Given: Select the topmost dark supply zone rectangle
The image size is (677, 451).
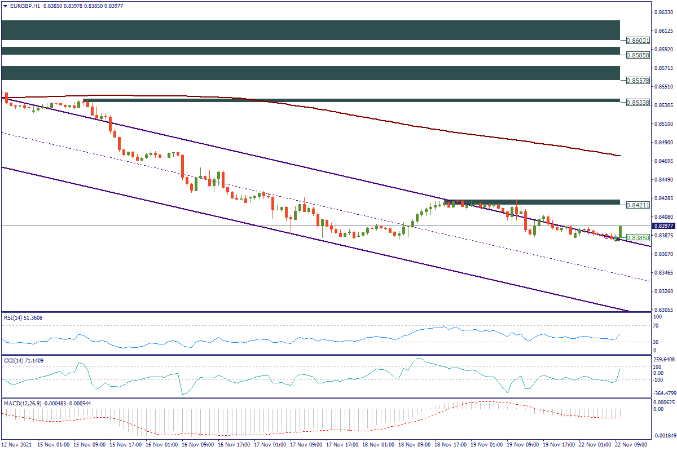Looking at the screenshot, I should click(310, 30).
